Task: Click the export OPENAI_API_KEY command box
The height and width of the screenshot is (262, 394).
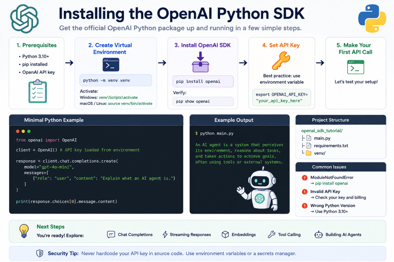Action: tap(281, 98)
